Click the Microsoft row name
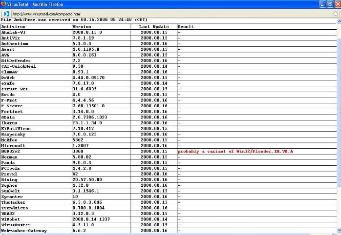The height and width of the screenshot is (235, 341). click(x=13, y=146)
